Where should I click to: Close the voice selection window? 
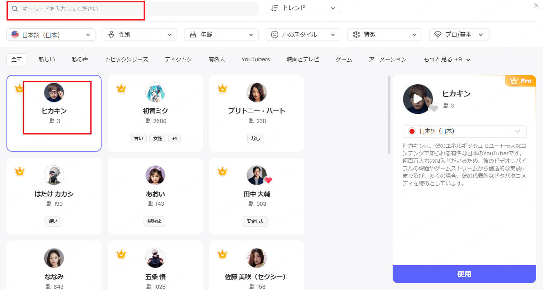click(x=536, y=5)
